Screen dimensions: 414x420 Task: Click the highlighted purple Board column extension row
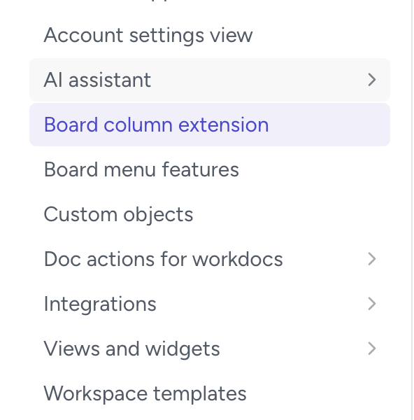tap(210, 125)
